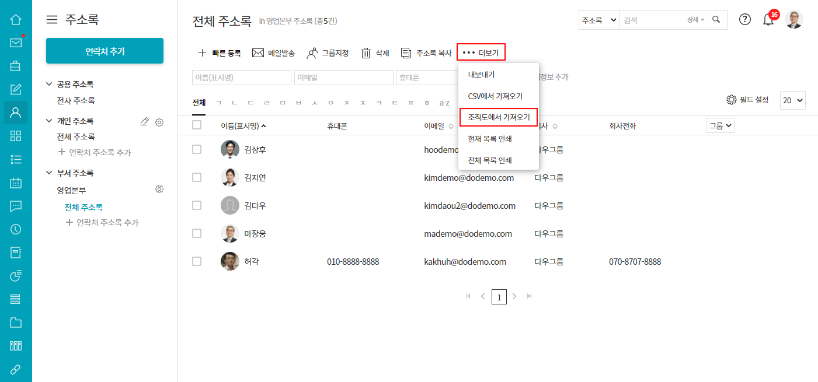Click the 연락처 추가 button
Screen dimensions: 818x382
[105, 51]
